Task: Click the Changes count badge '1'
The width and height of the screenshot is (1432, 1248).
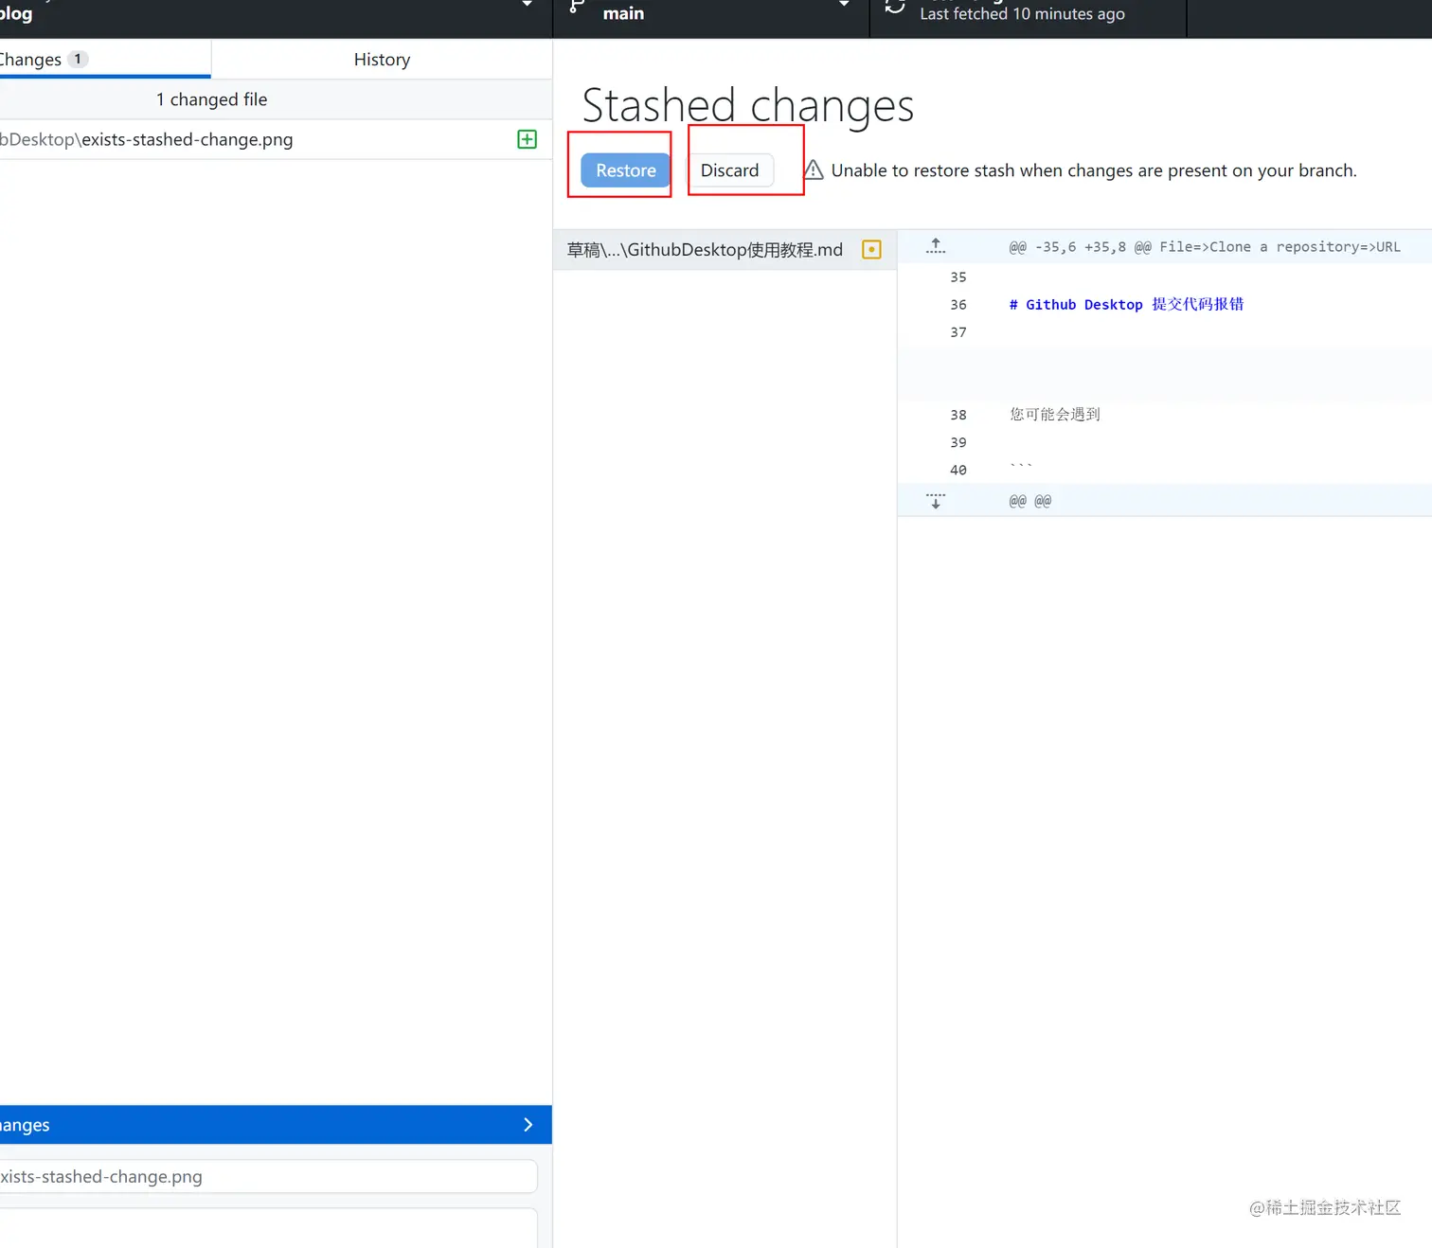Action: click(78, 60)
